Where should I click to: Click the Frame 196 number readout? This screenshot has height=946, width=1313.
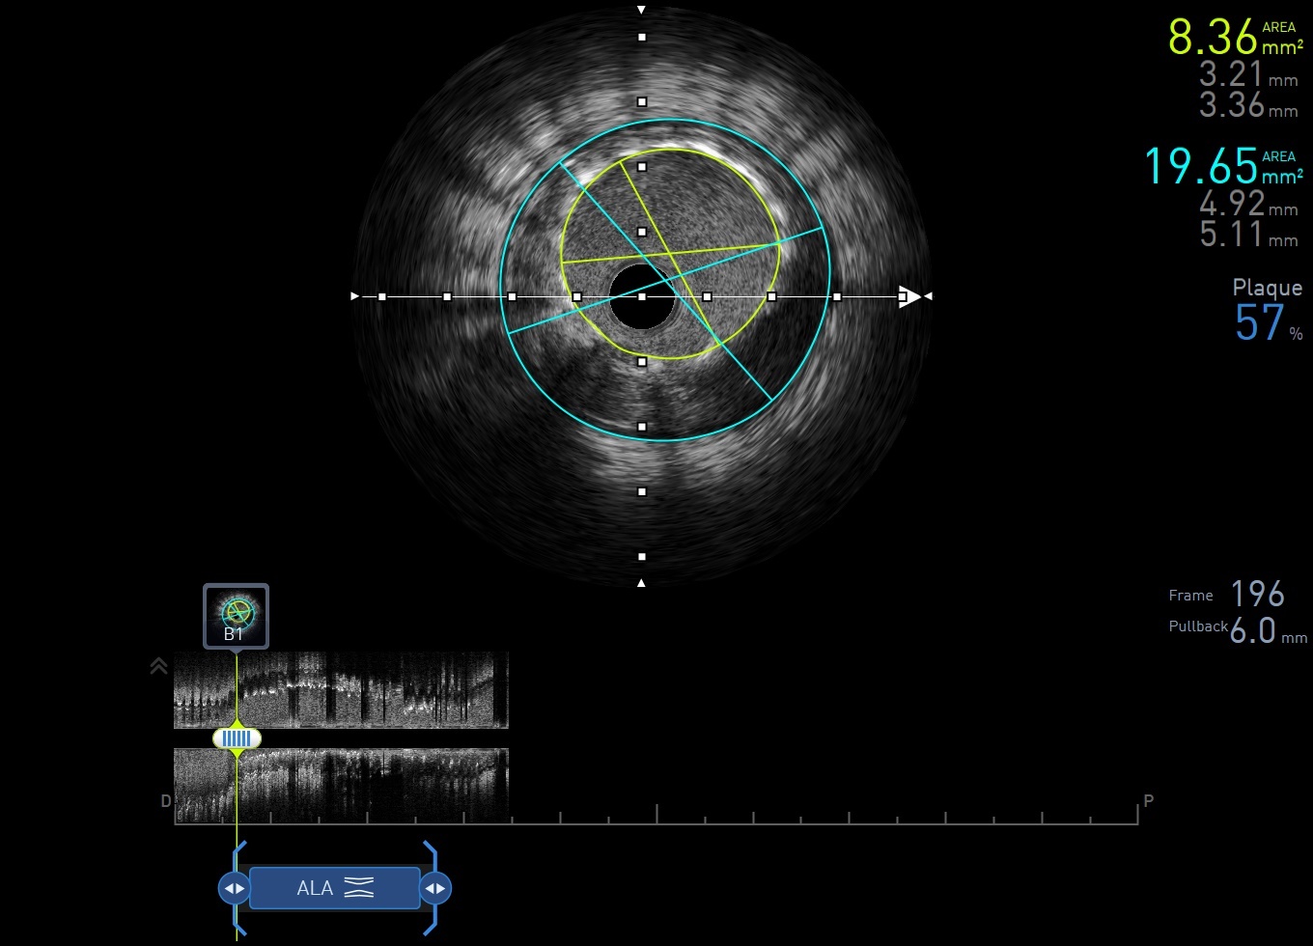[x=1257, y=594]
